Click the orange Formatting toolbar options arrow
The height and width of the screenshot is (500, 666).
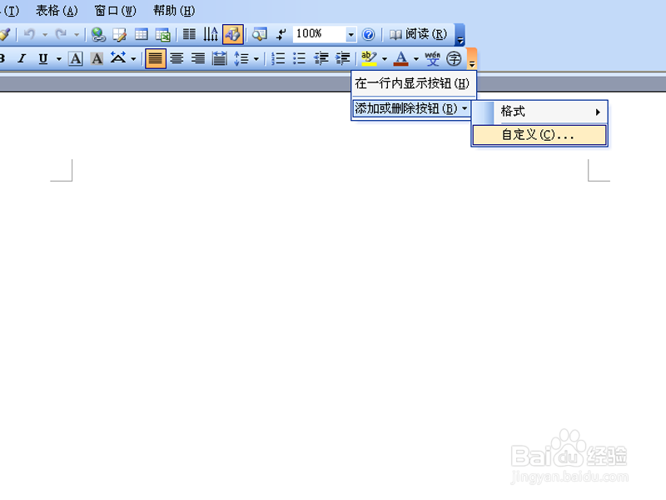pos(472,58)
